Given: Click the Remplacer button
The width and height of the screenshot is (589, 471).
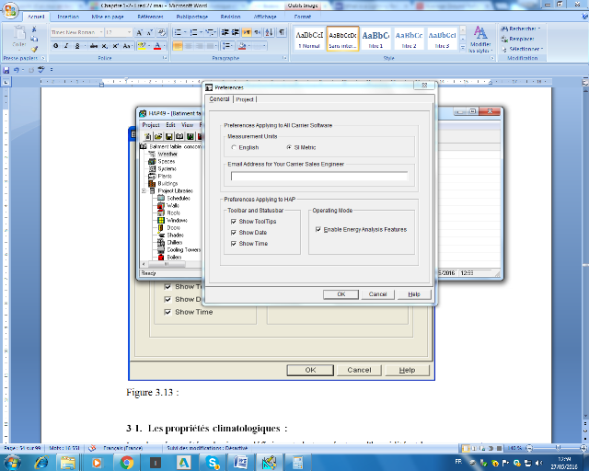Looking at the screenshot, I should (x=517, y=39).
